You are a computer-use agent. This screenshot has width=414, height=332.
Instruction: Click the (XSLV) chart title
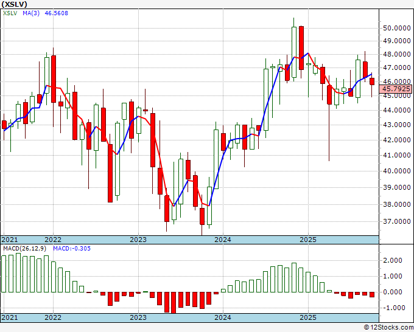coord(14,4)
